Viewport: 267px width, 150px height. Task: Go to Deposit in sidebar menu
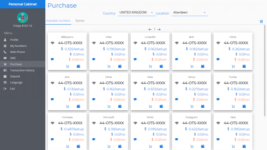(15, 76)
